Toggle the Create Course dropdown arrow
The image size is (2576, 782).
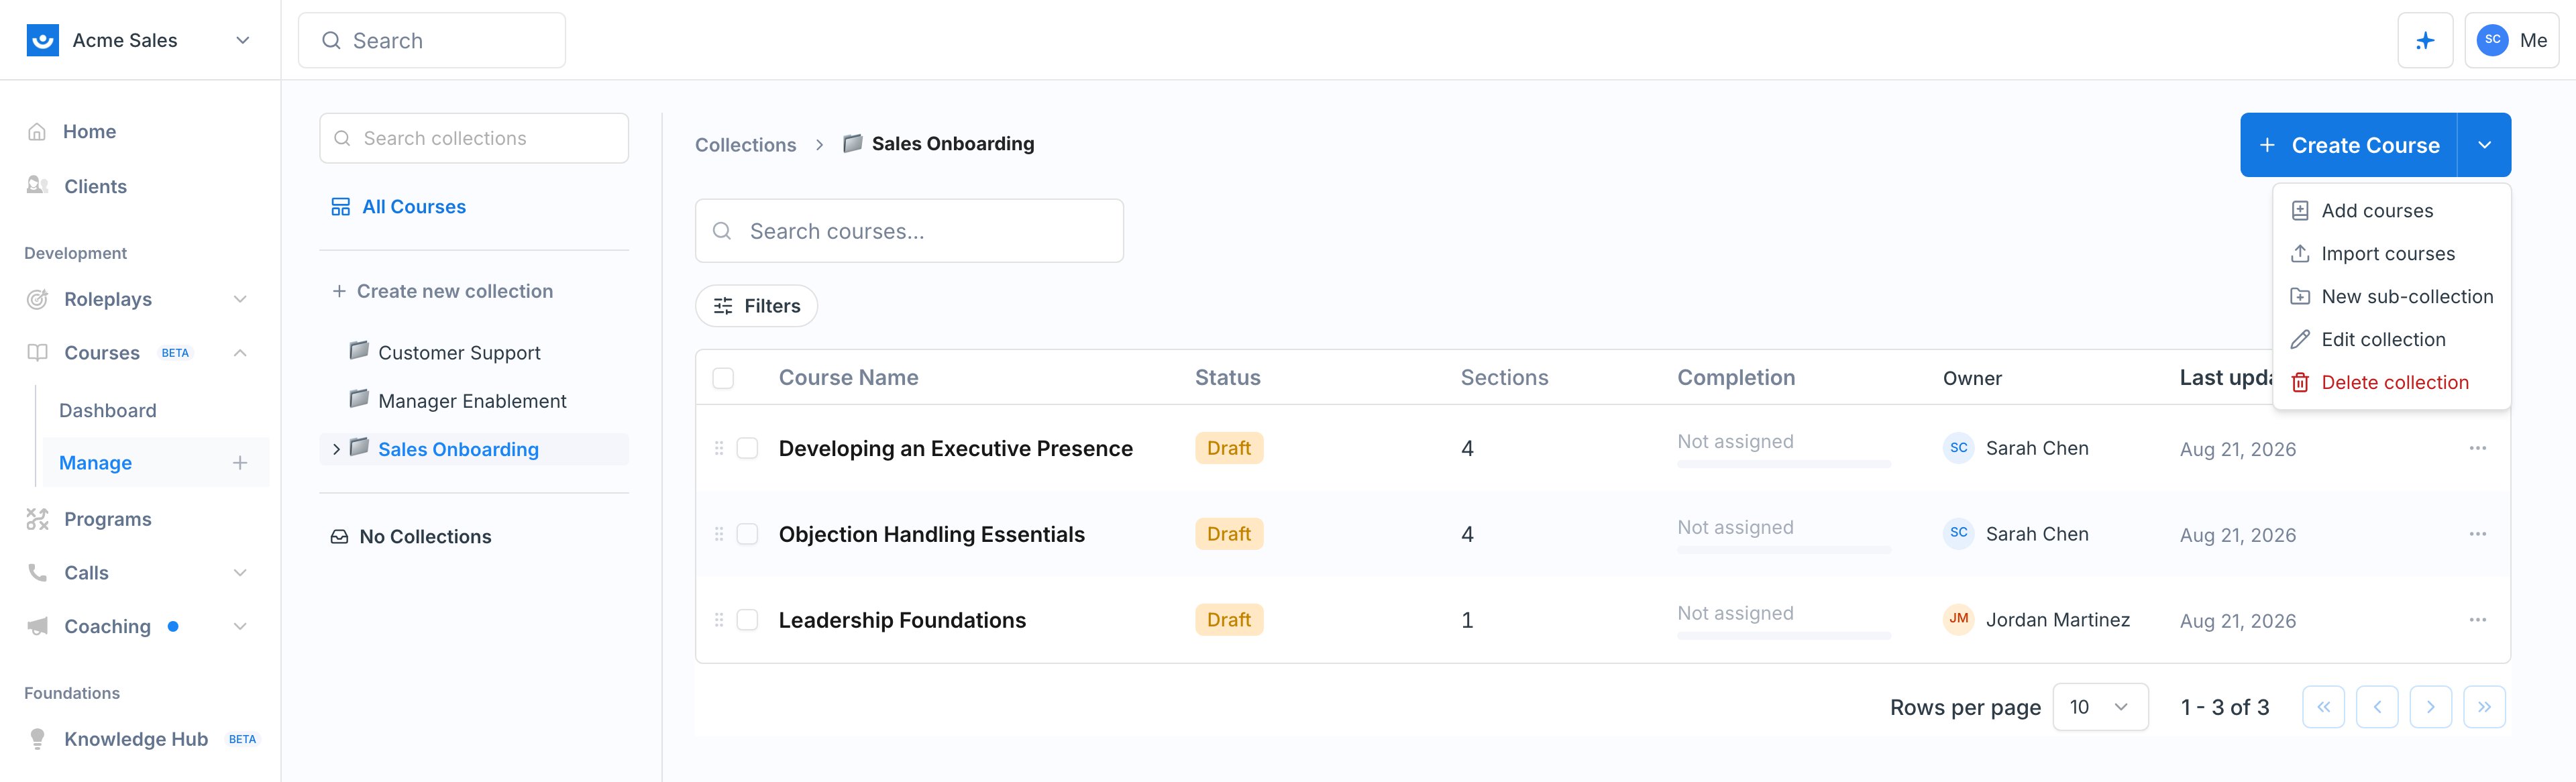pyautogui.click(x=2484, y=145)
